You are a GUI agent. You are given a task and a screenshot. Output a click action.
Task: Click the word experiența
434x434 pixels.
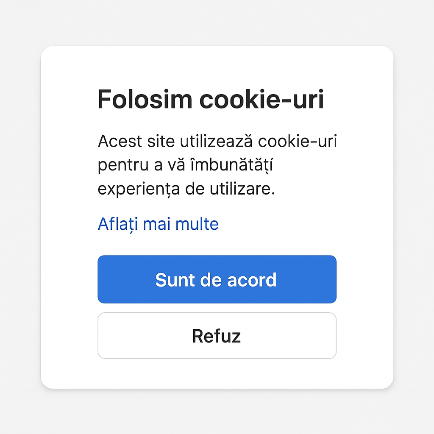click(x=139, y=189)
